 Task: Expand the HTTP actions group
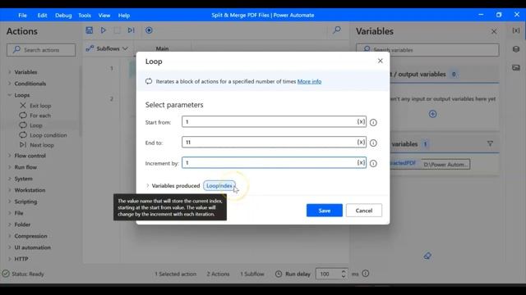9,259
